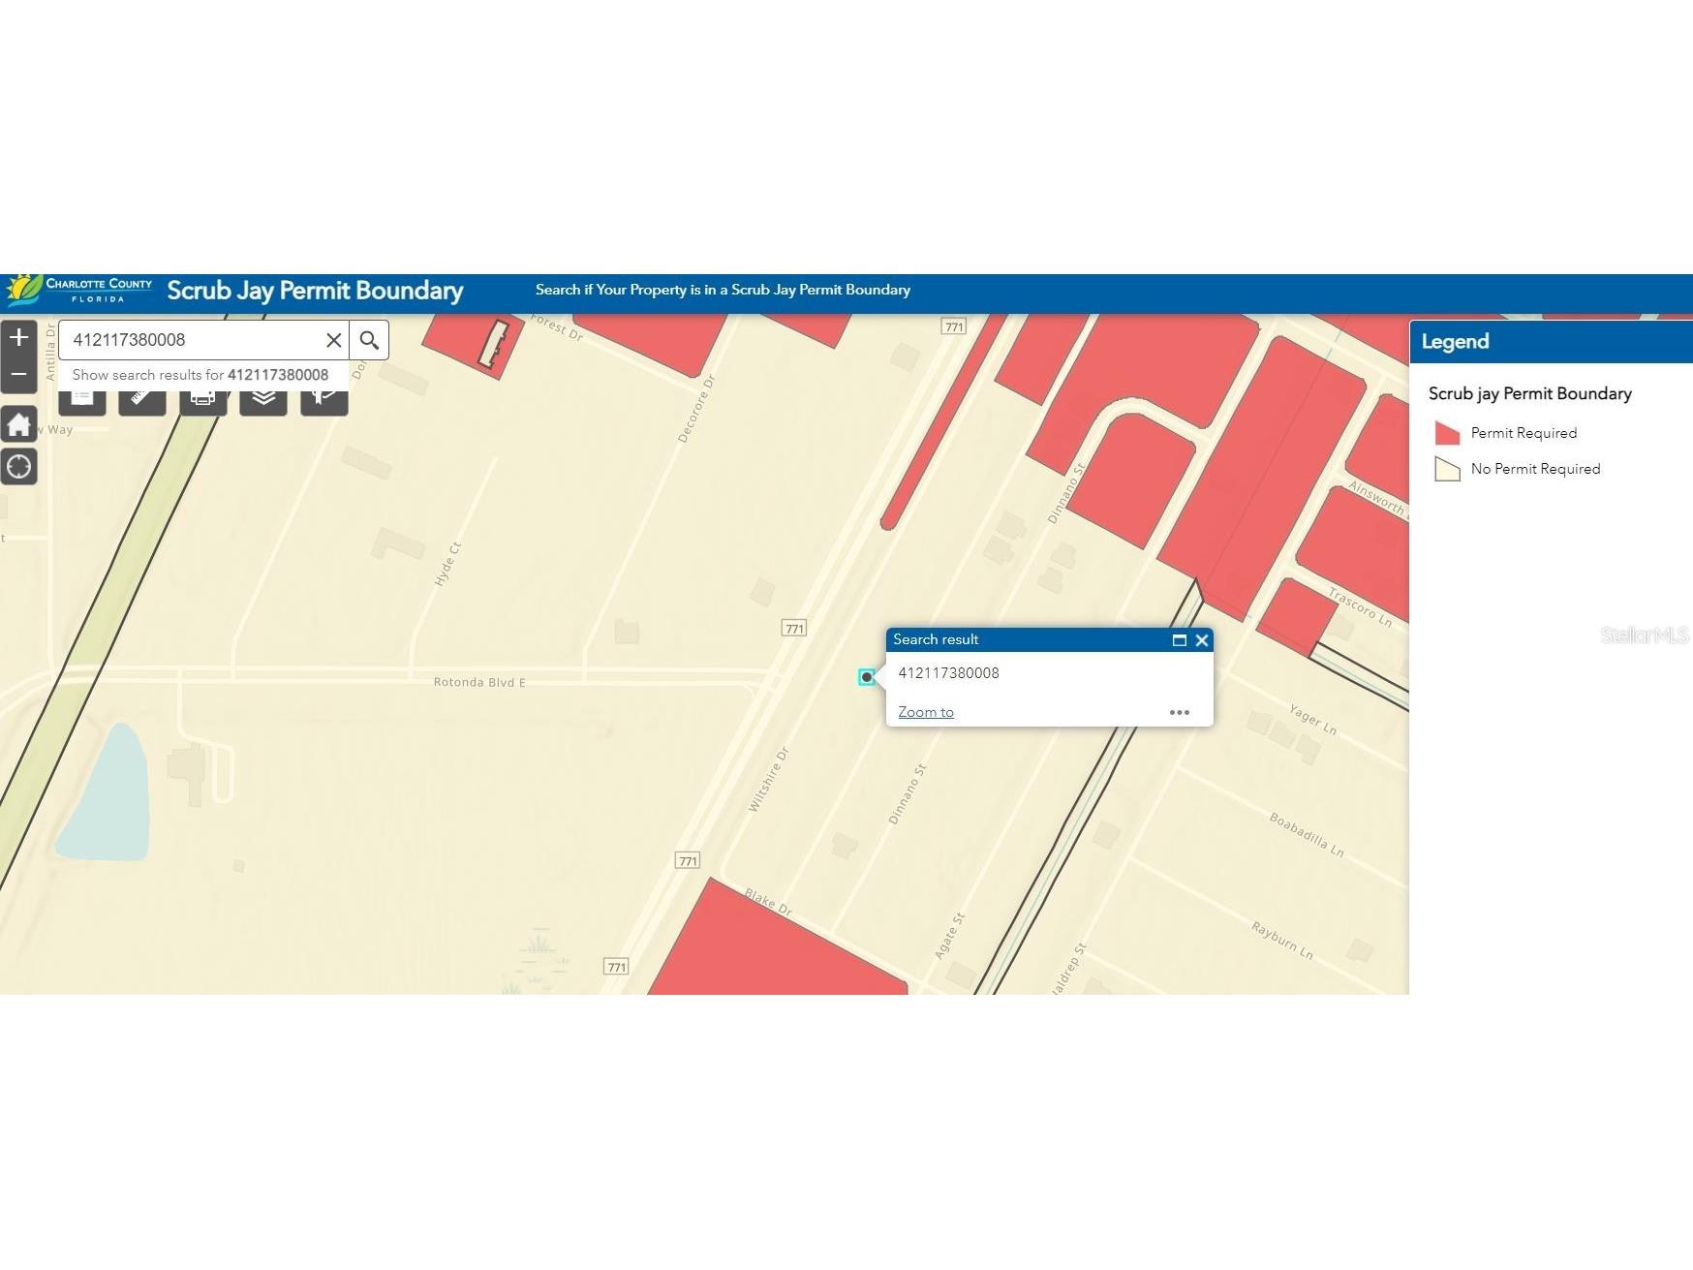Open the legend list widget button
Image resolution: width=1693 pixels, height=1270 pixels.
click(x=82, y=400)
